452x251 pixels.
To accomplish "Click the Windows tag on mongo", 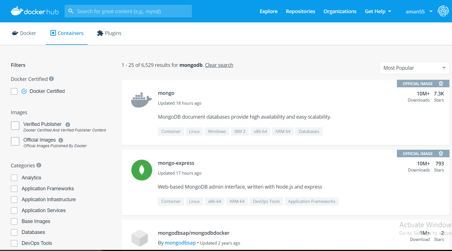I will tap(217, 132).
